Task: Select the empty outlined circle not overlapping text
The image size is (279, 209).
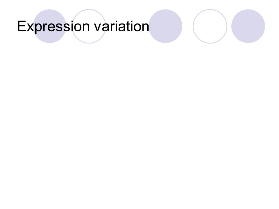Action: 210,26
